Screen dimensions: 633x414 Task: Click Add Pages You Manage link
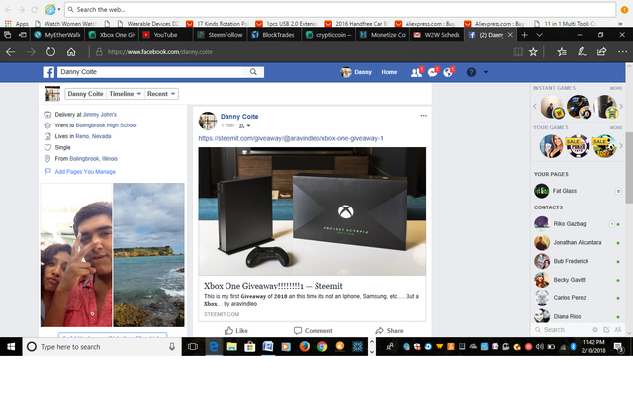85,172
